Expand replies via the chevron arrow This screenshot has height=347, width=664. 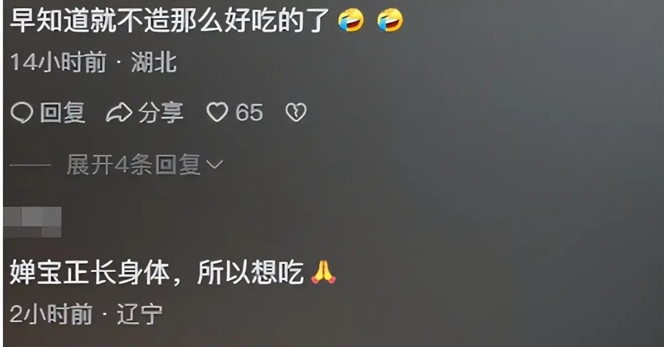click(x=214, y=164)
